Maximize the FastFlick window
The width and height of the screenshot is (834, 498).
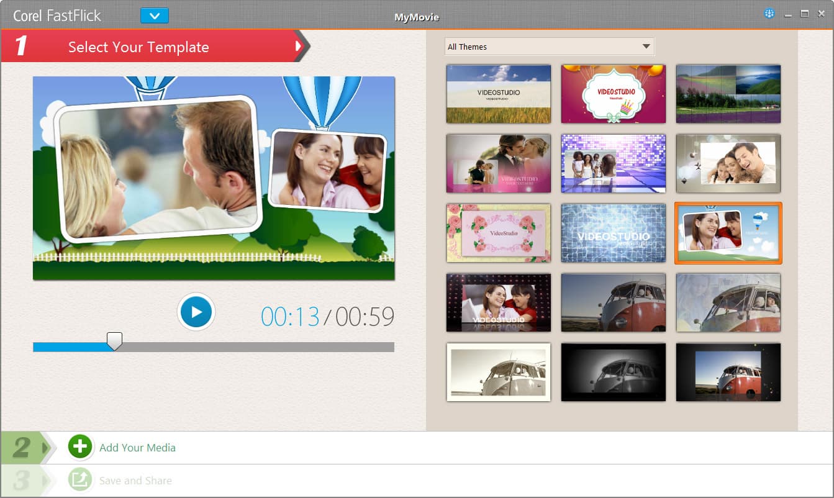[x=804, y=14]
